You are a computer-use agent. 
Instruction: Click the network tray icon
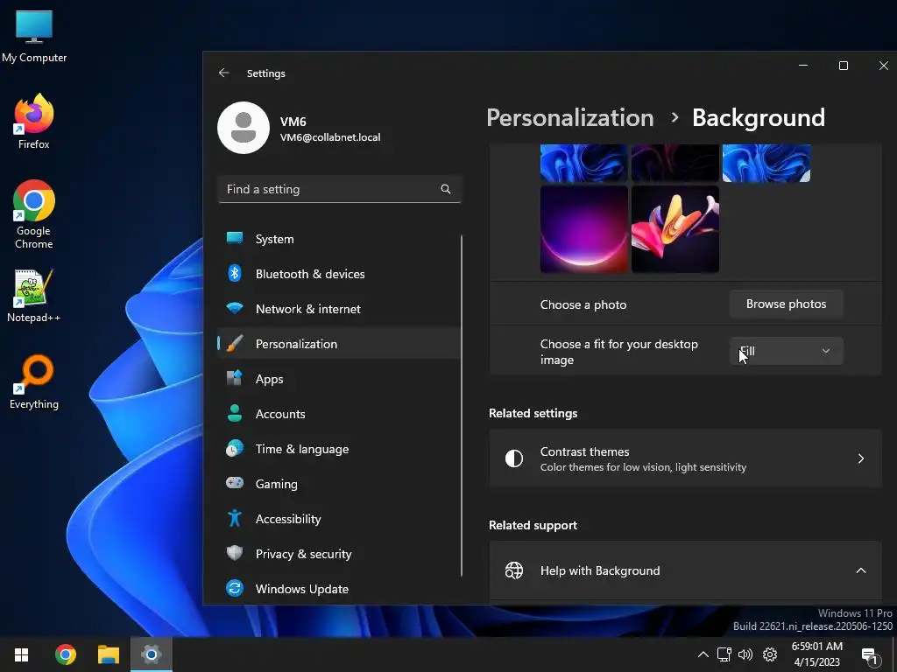[724, 654]
